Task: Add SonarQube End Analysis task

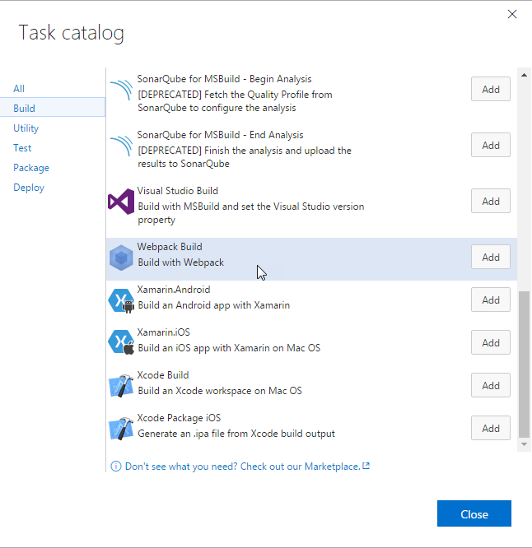Action: [x=490, y=145]
